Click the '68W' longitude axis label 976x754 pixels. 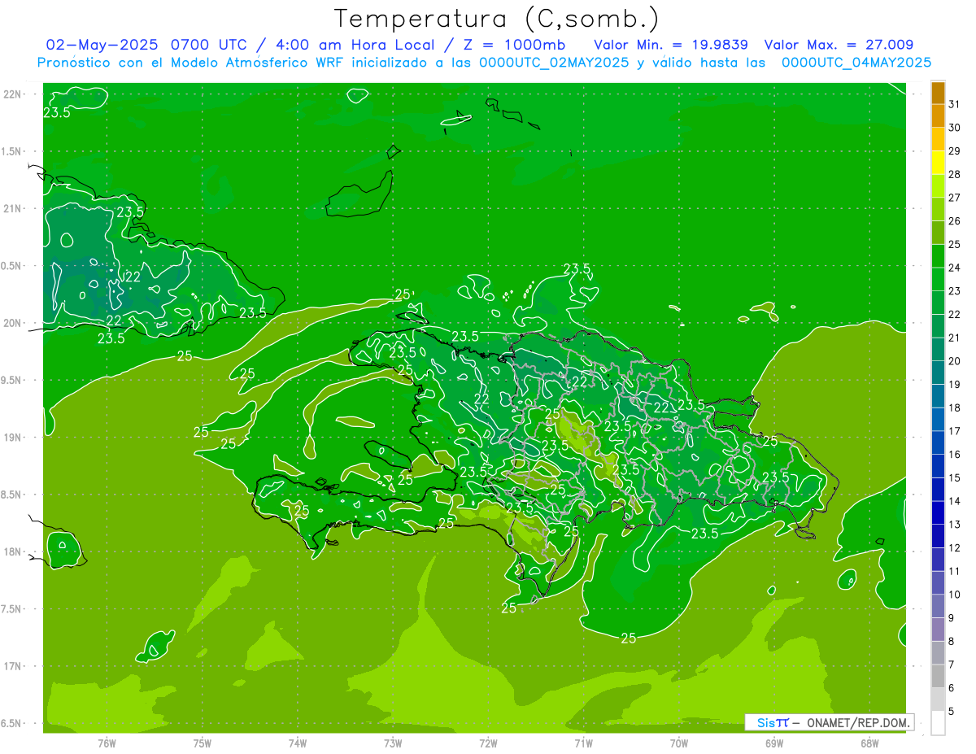(x=869, y=743)
